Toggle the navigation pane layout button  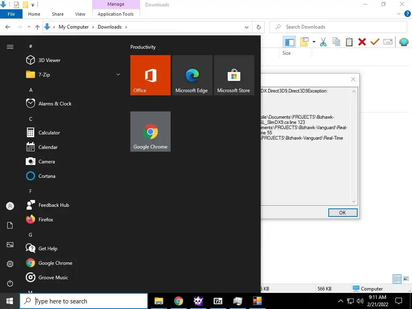(x=289, y=42)
